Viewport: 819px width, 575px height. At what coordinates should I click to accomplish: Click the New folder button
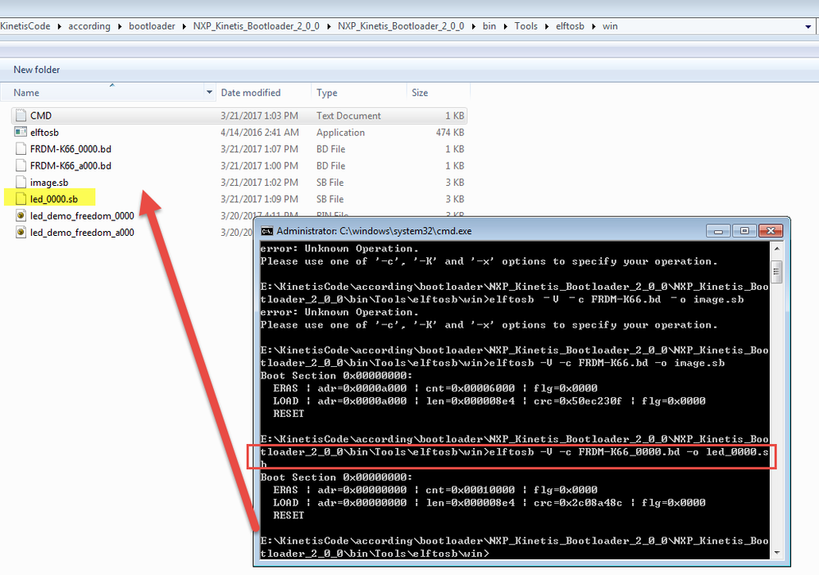click(37, 70)
